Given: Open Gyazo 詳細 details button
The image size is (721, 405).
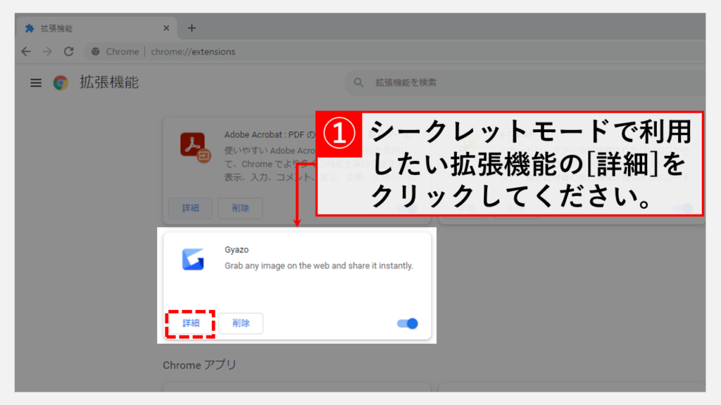Looking at the screenshot, I should pos(191,323).
